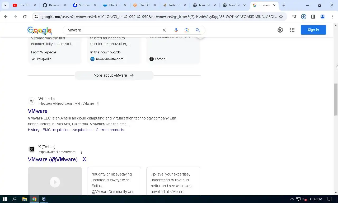
Task: Show hidden system tray icons
Action: coord(292,199)
